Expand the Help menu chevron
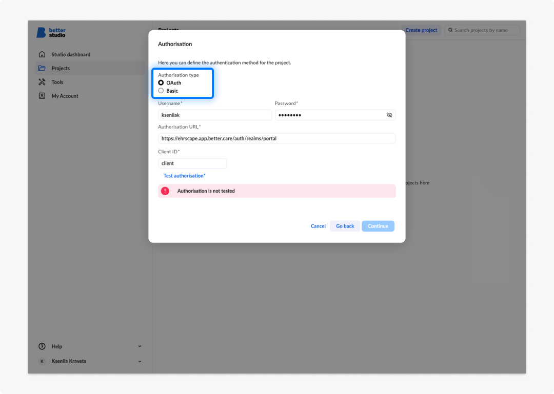This screenshot has height=394, width=554. coord(140,346)
